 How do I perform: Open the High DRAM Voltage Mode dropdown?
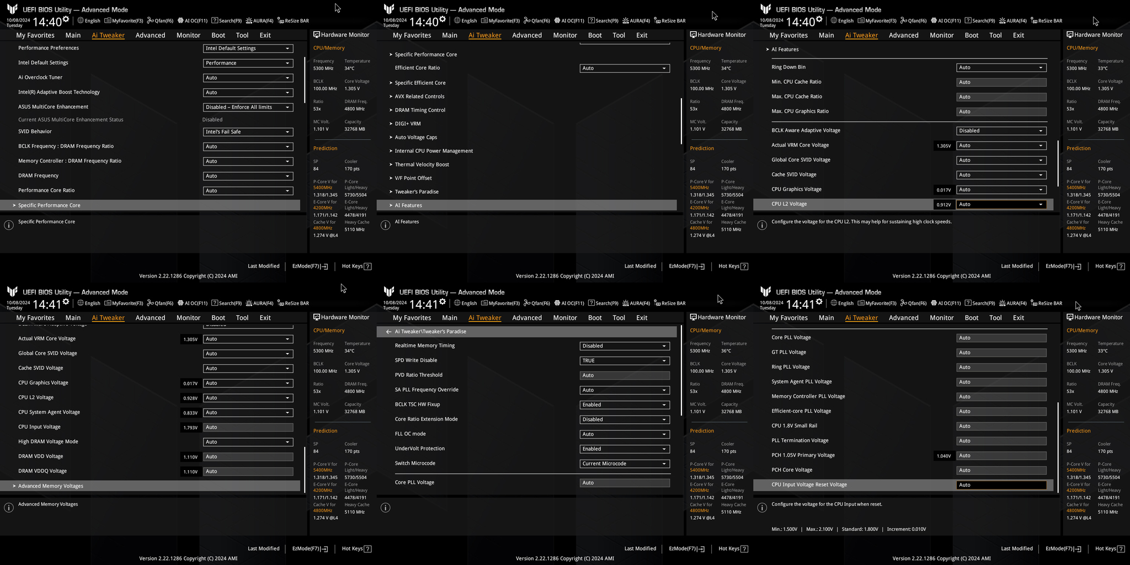(248, 442)
